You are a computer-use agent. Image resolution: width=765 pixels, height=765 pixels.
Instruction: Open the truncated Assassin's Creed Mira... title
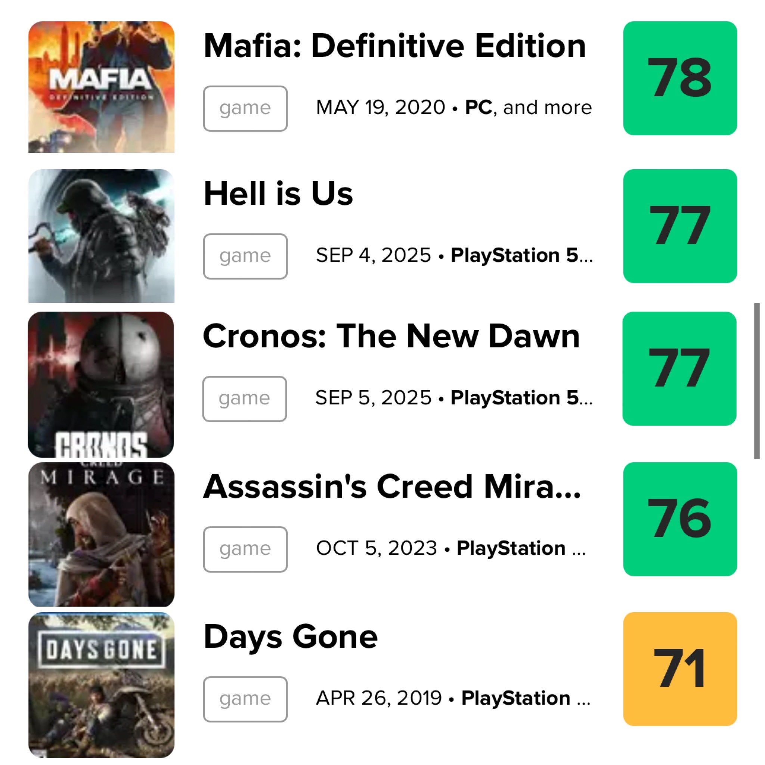click(x=393, y=486)
